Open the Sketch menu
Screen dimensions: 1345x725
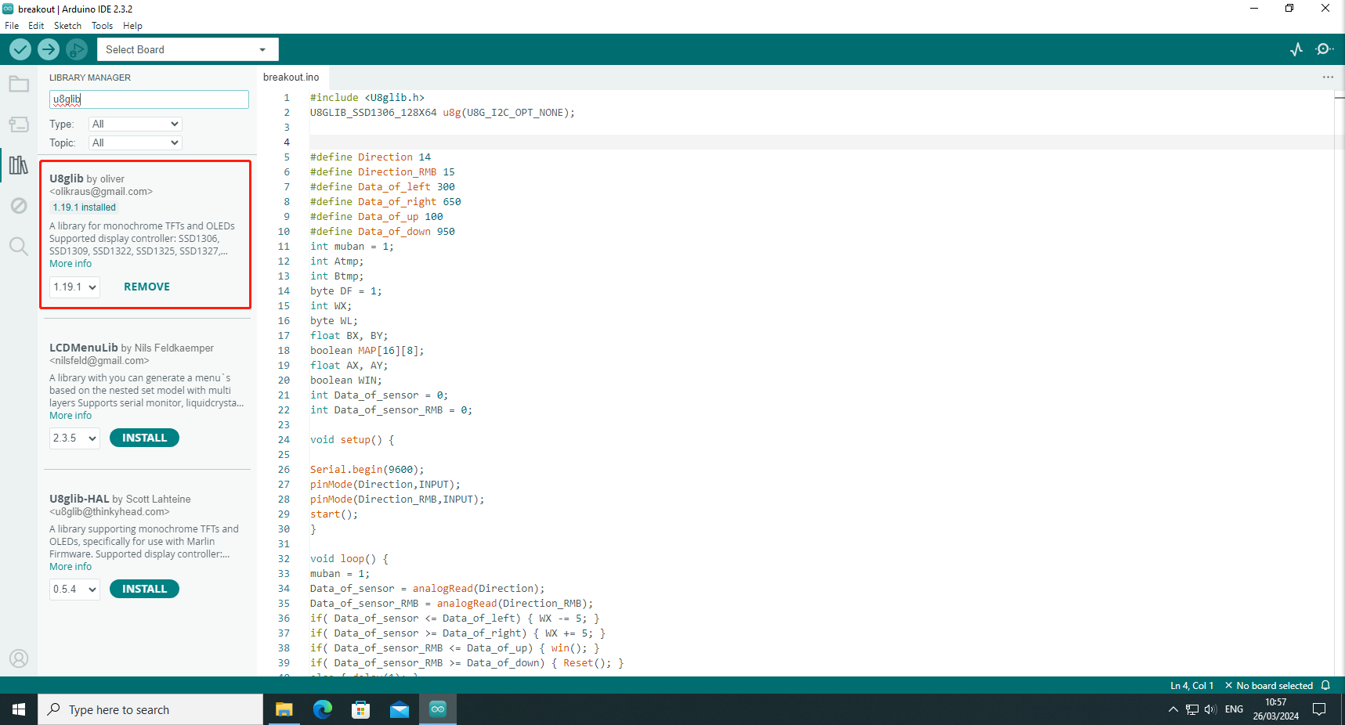coord(67,26)
